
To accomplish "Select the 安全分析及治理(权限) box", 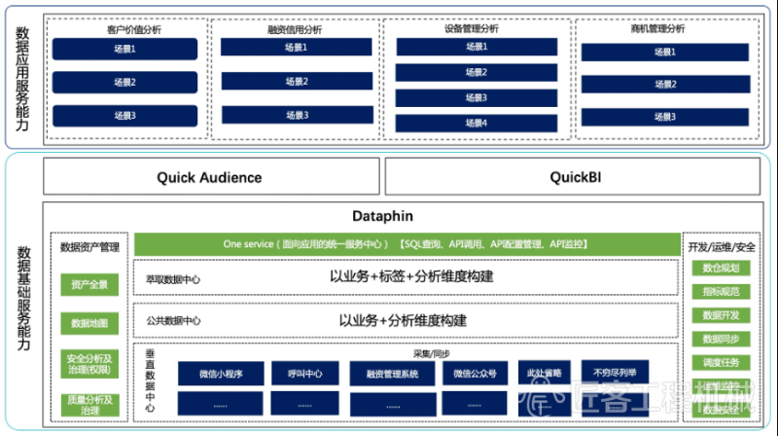I will point(89,364).
